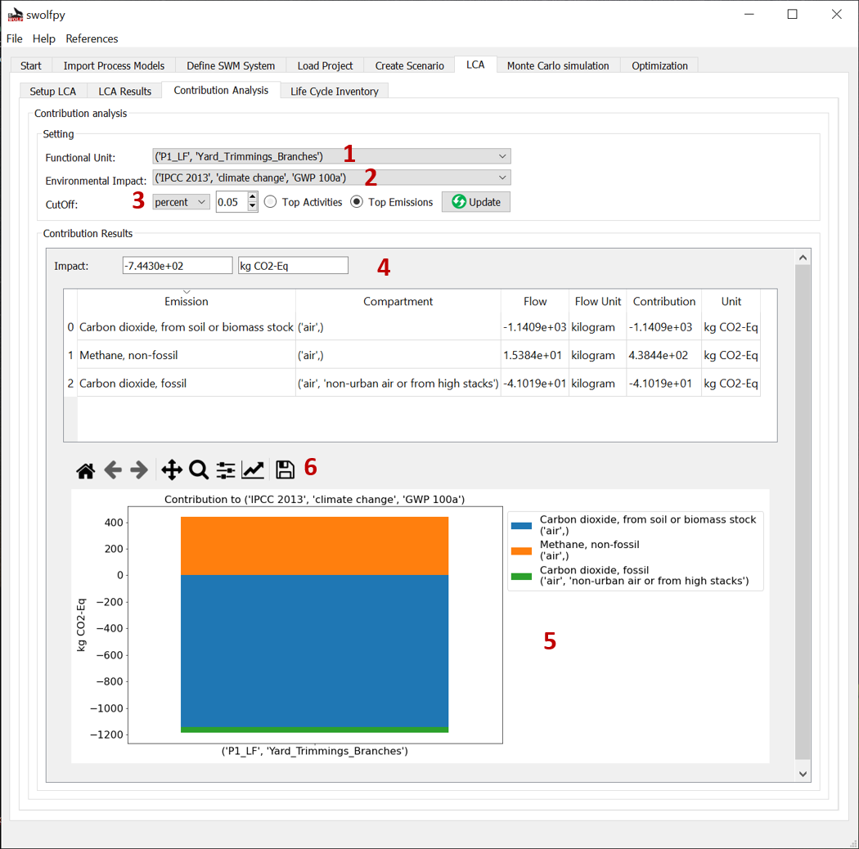Viewport: 859px width, 849px height.
Task: Go forward to next plot view
Action: coord(138,470)
